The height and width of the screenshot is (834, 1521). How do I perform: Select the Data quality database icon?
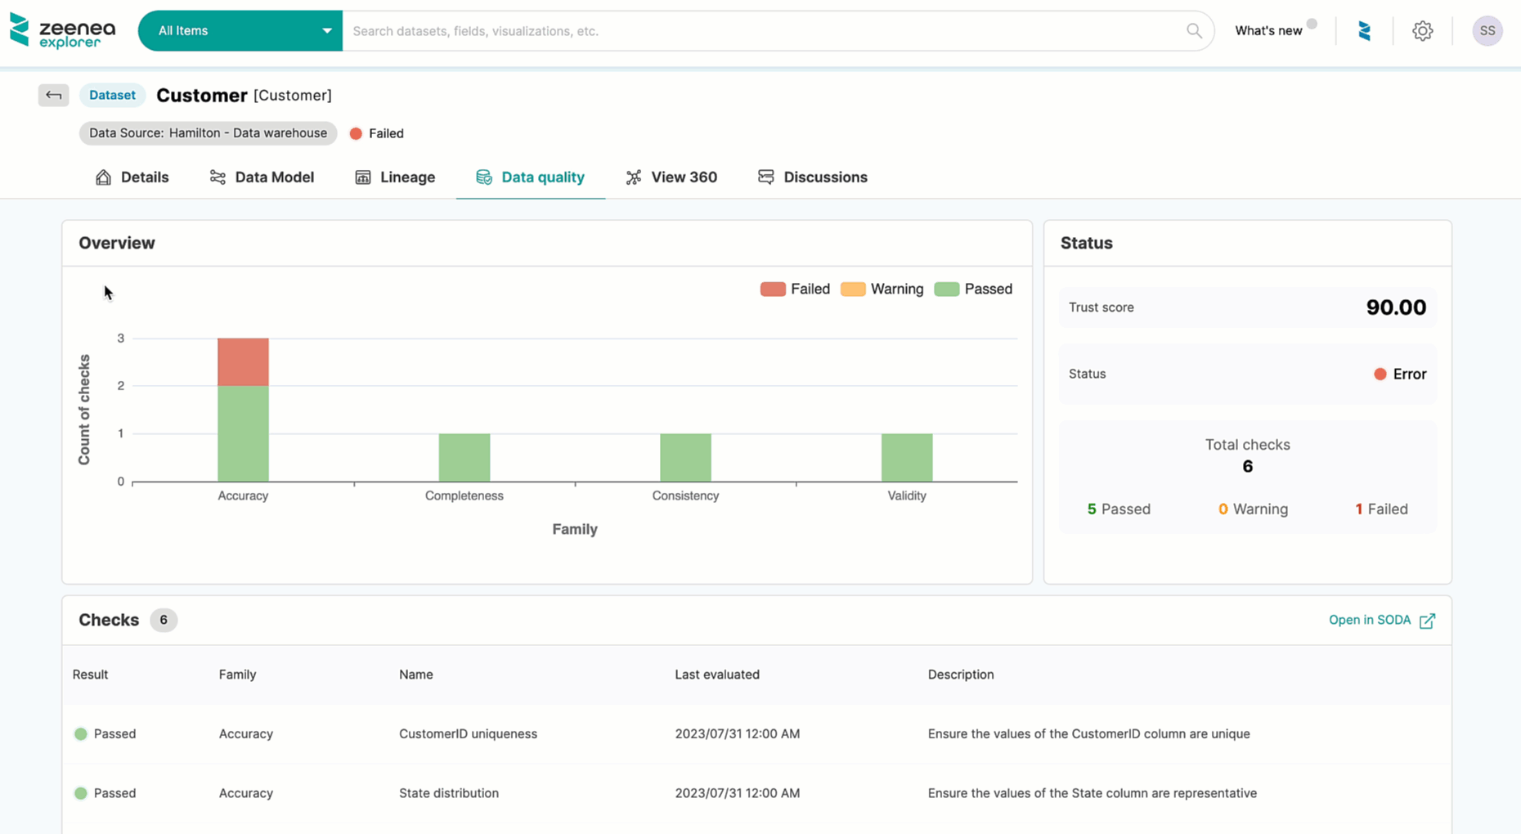pos(482,177)
